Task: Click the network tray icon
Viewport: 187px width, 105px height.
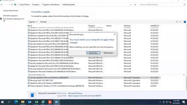Action: (167, 102)
